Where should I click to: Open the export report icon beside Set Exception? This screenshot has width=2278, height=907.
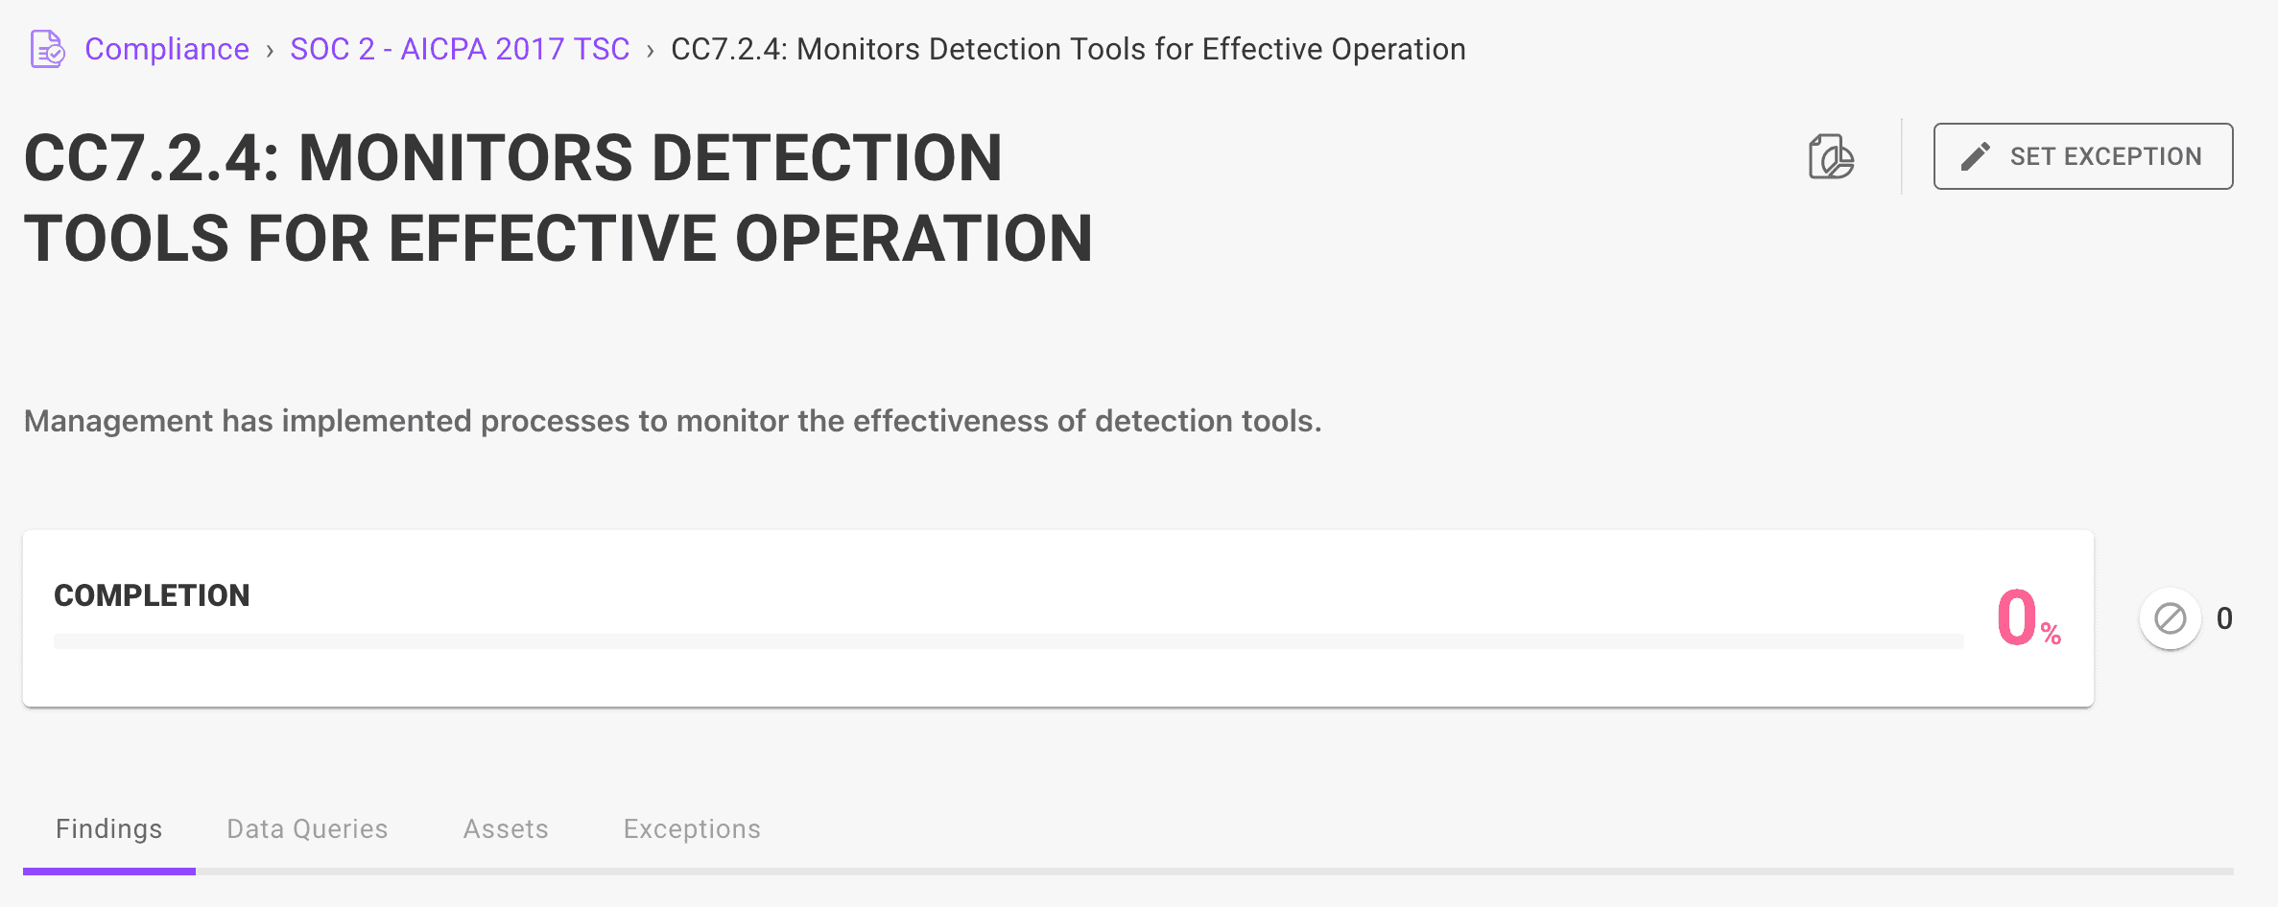(1831, 156)
